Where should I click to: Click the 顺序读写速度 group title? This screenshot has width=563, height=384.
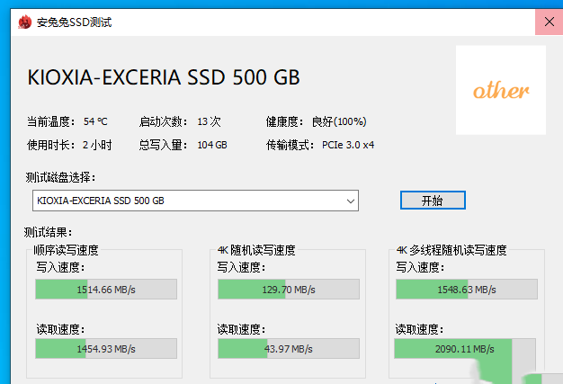coord(66,250)
